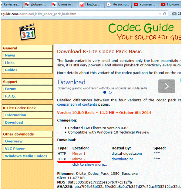Image resolution: width=182 pixels, height=190 pixels.
Task: Open Overview under Other downloads
Action: 27,141
